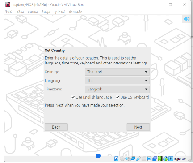Click the hard disk activity status icon
The image size is (193, 163).
pyautogui.click(x=116, y=159)
